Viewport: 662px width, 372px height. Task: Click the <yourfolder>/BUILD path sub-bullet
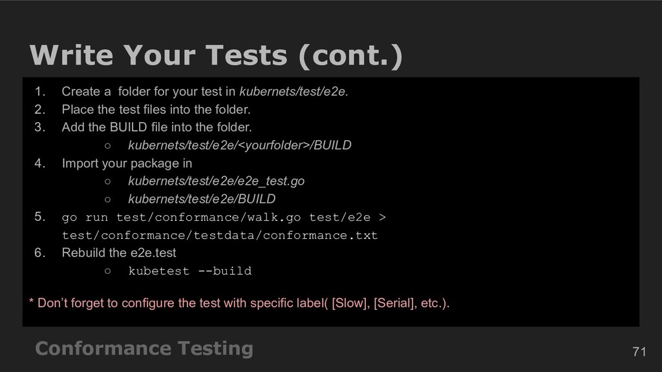(x=239, y=145)
